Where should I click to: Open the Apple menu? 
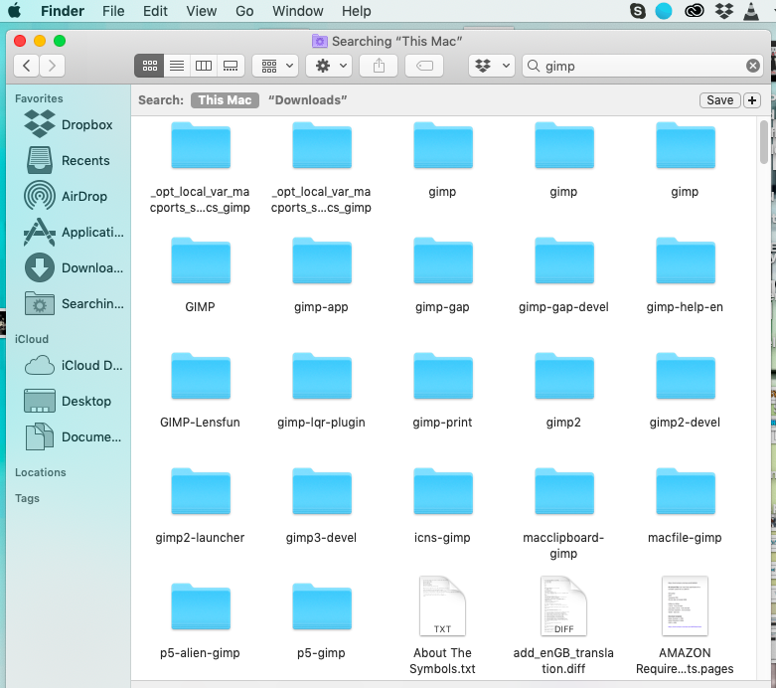click(x=15, y=10)
